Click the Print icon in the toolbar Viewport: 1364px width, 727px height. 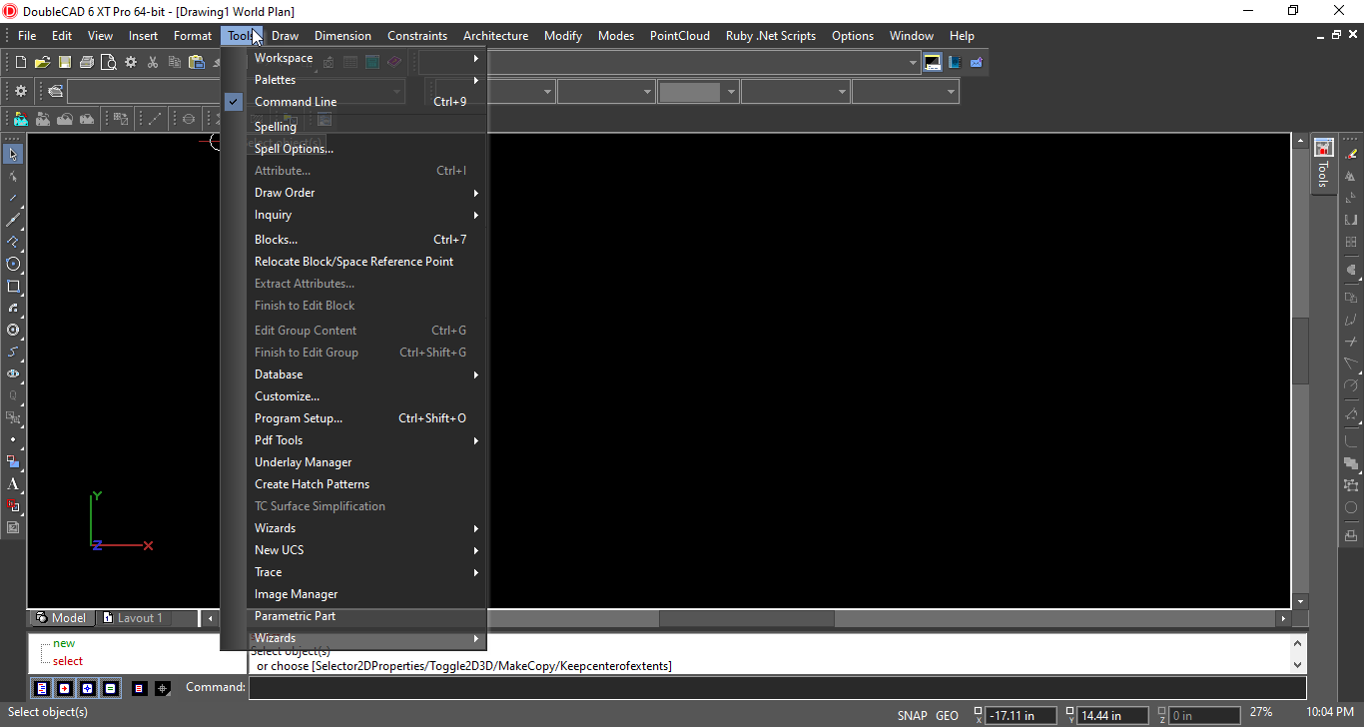click(87, 62)
